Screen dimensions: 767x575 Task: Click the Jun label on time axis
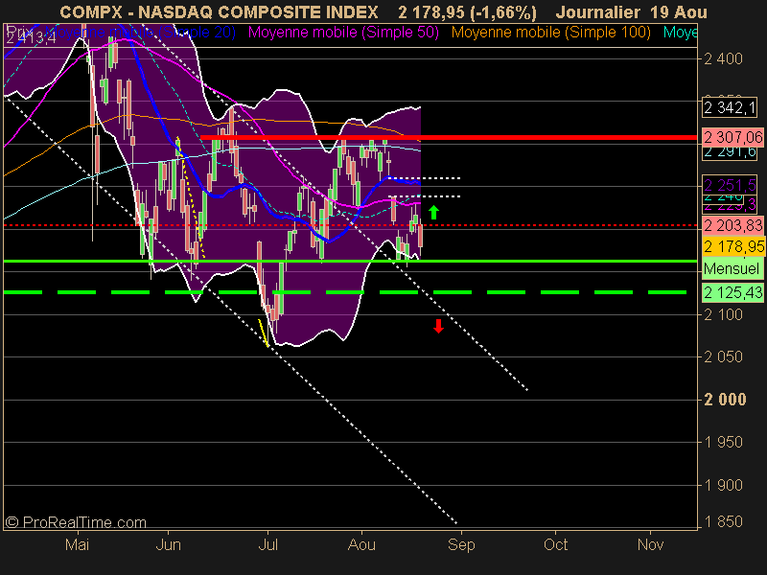(x=168, y=544)
